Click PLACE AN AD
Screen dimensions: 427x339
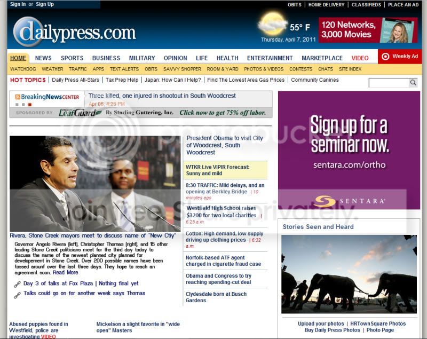tap(404, 5)
